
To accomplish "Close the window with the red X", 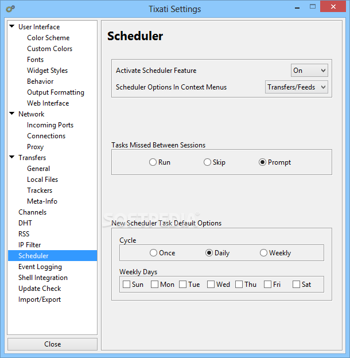I will (x=333, y=7).
